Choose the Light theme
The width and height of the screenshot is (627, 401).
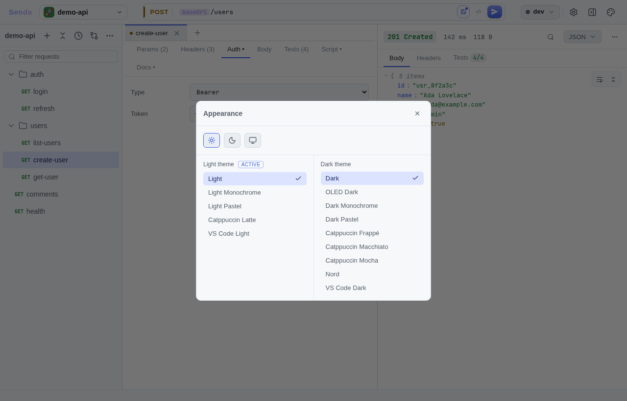click(x=255, y=178)
